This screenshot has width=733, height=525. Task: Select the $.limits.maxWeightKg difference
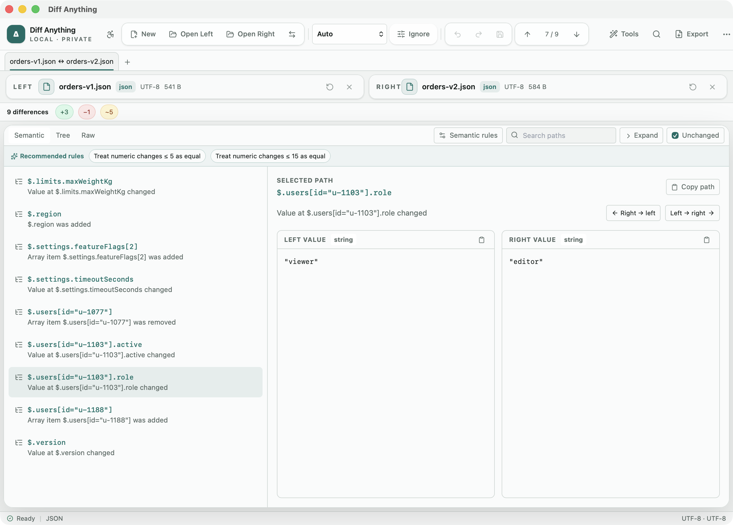[x=135, y=186]
